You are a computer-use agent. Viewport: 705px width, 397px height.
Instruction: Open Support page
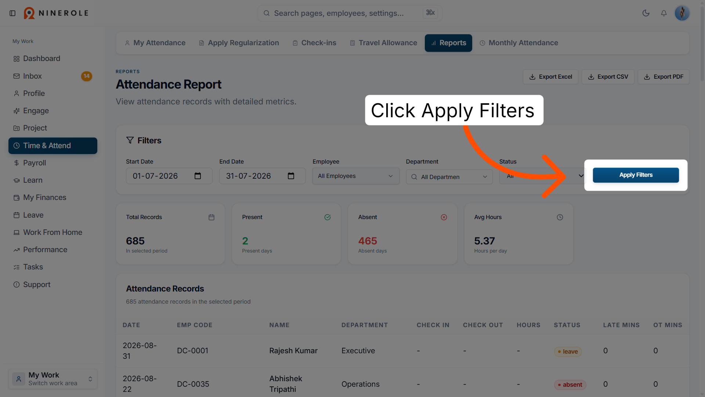point(53,285)
